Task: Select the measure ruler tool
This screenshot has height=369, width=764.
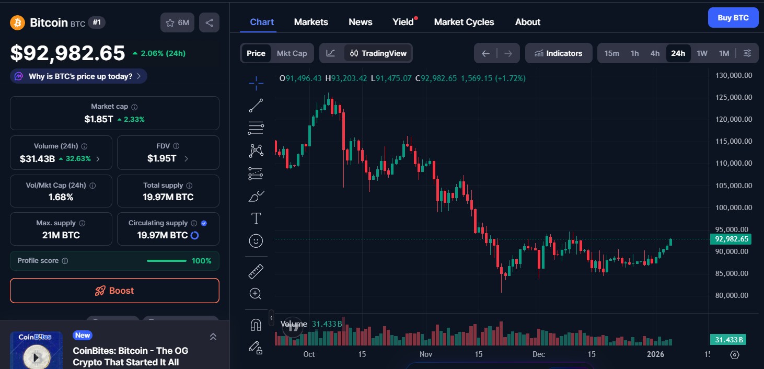Action: pyautogui.click(x=256, y=271)
